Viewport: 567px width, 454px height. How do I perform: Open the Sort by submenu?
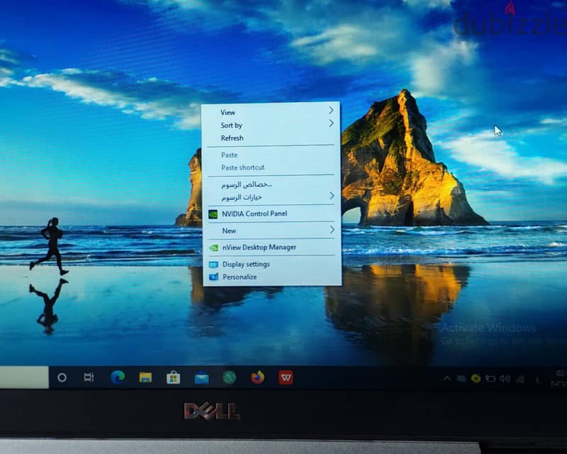[x=271, y=125]
